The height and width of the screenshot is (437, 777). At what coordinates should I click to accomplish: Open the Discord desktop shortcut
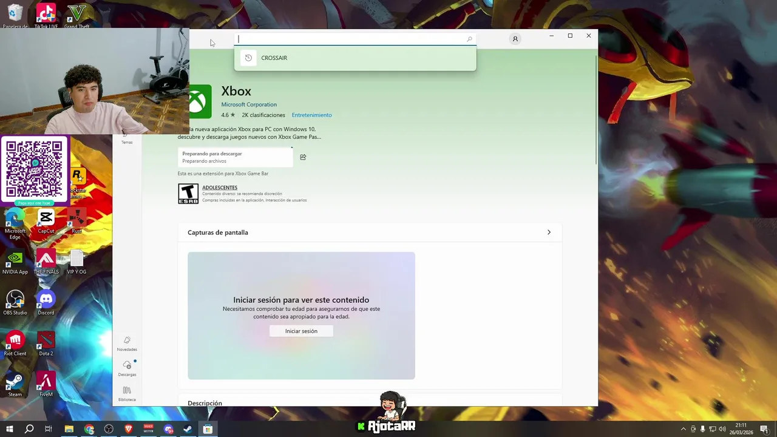46,303
